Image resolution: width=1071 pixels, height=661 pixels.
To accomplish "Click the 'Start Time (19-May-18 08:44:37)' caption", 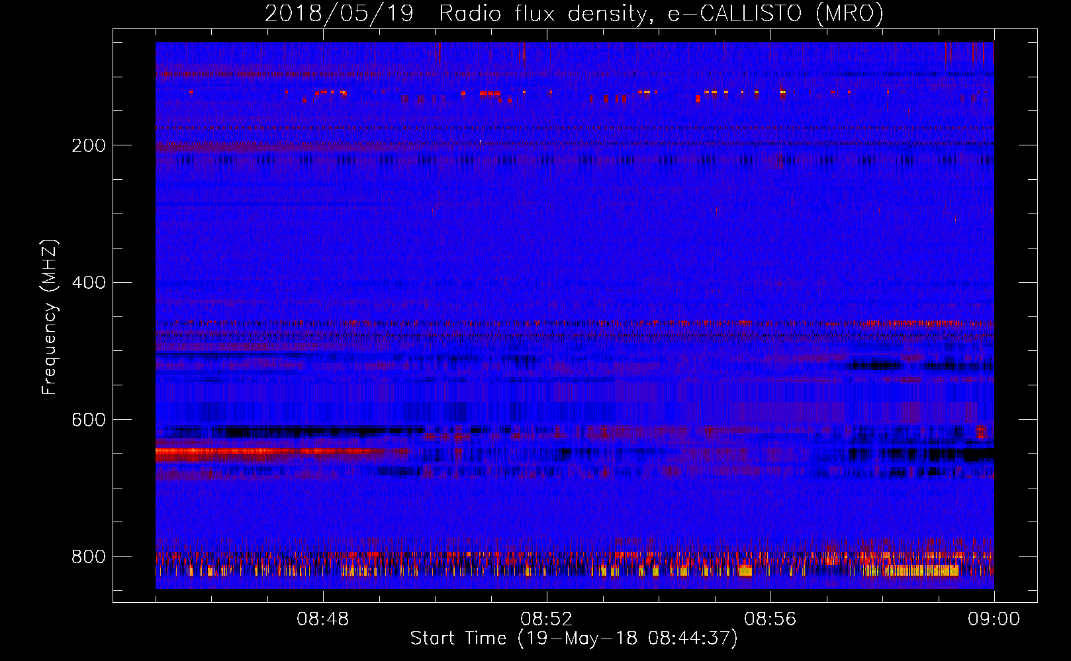I will pos(574,639).
